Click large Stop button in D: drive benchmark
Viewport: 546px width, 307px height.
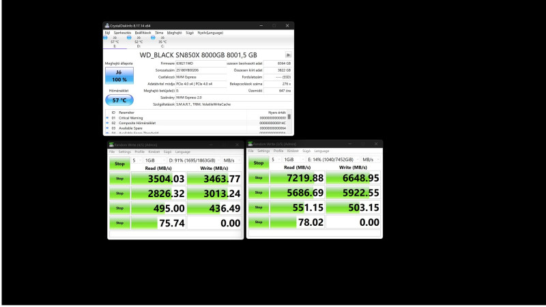click(119, 164)
